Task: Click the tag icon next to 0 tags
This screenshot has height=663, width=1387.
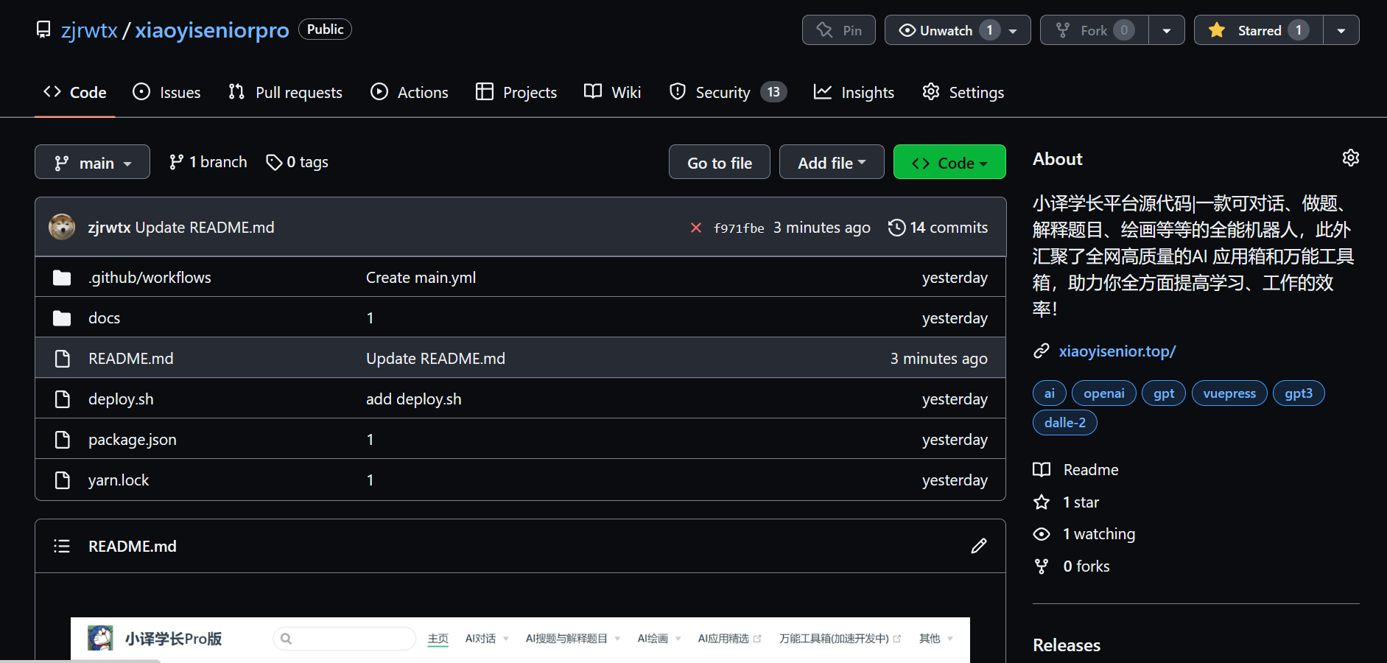Action: [x=274, y=162]
